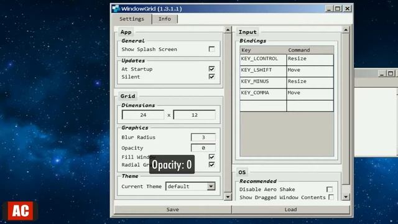This screenshot has width=398, height=224.
Task: Click Move command in the KEY_LSHIFT row
Action: (x=310, y=72)
